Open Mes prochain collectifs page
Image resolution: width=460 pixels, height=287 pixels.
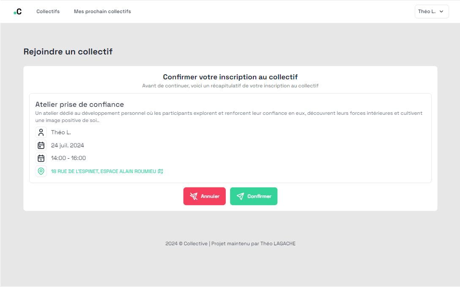pos(102,11)
